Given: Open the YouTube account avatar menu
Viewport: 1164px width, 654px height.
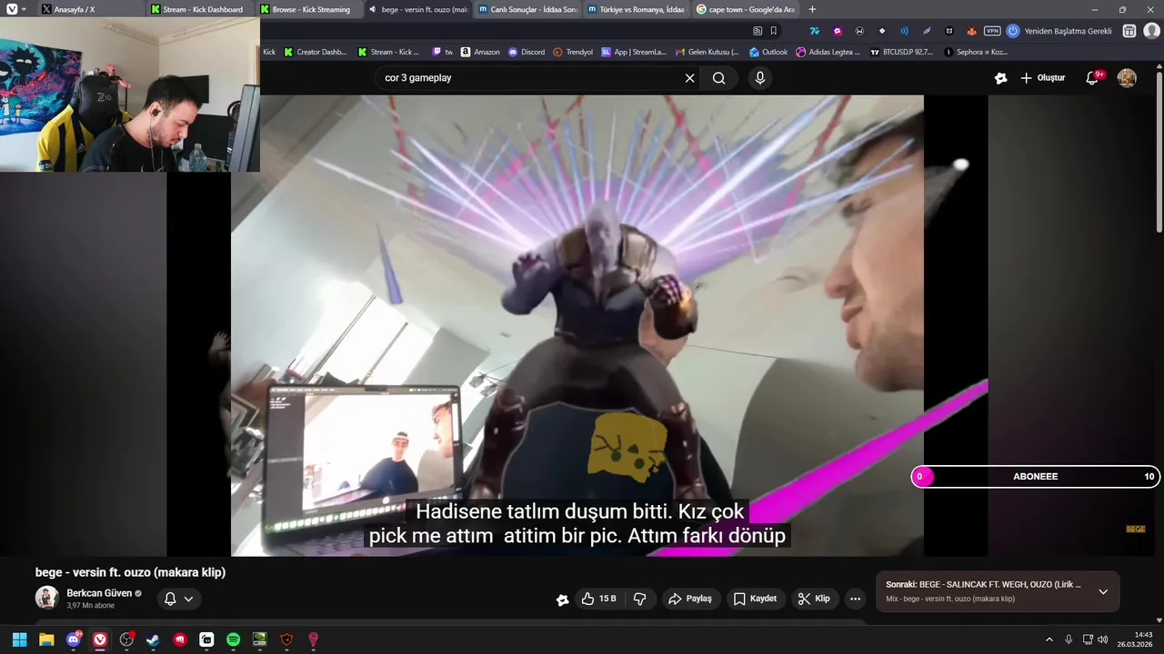Looking at the screenshot, I should coord(1127,78).
